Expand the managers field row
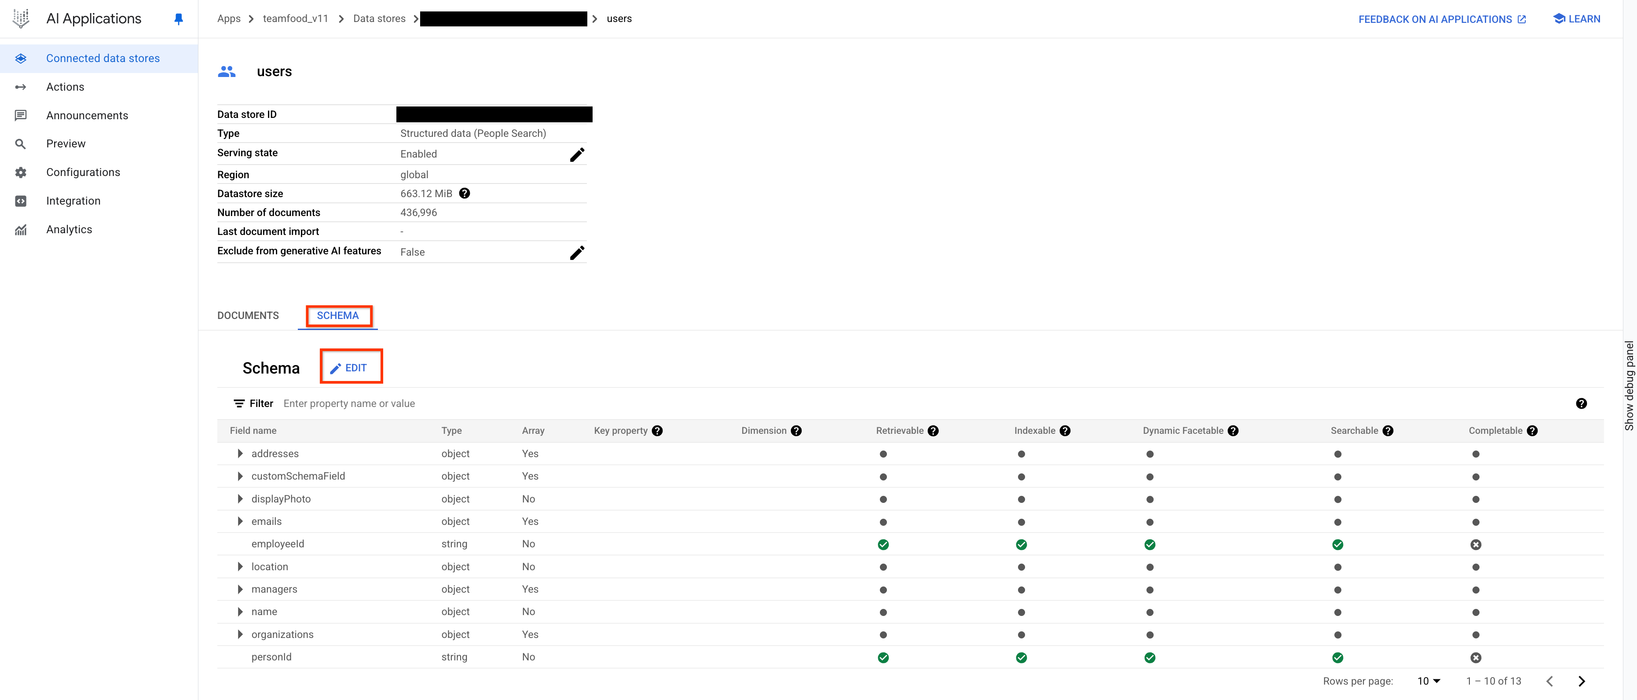 pyautogui.click(x=240, y=590)
